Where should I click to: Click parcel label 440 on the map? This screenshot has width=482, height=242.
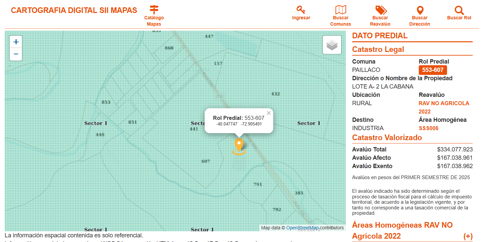(x=100, y=135)
